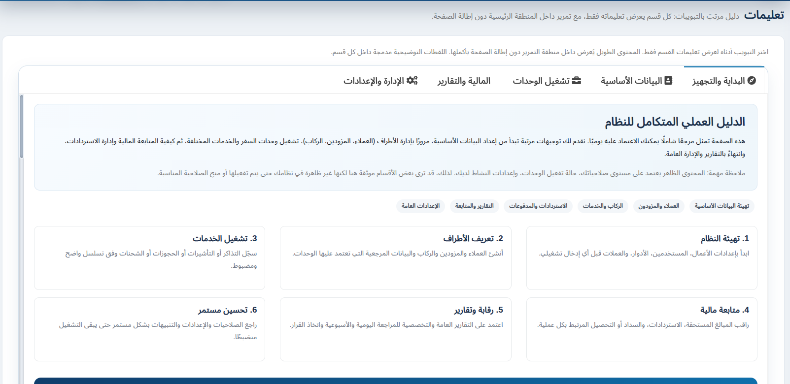Click the 4. متابعة مالية card

pos(641,329)
